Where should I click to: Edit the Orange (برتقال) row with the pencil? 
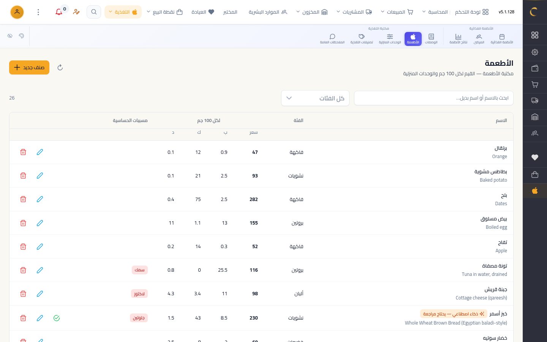tap(40, 152)
